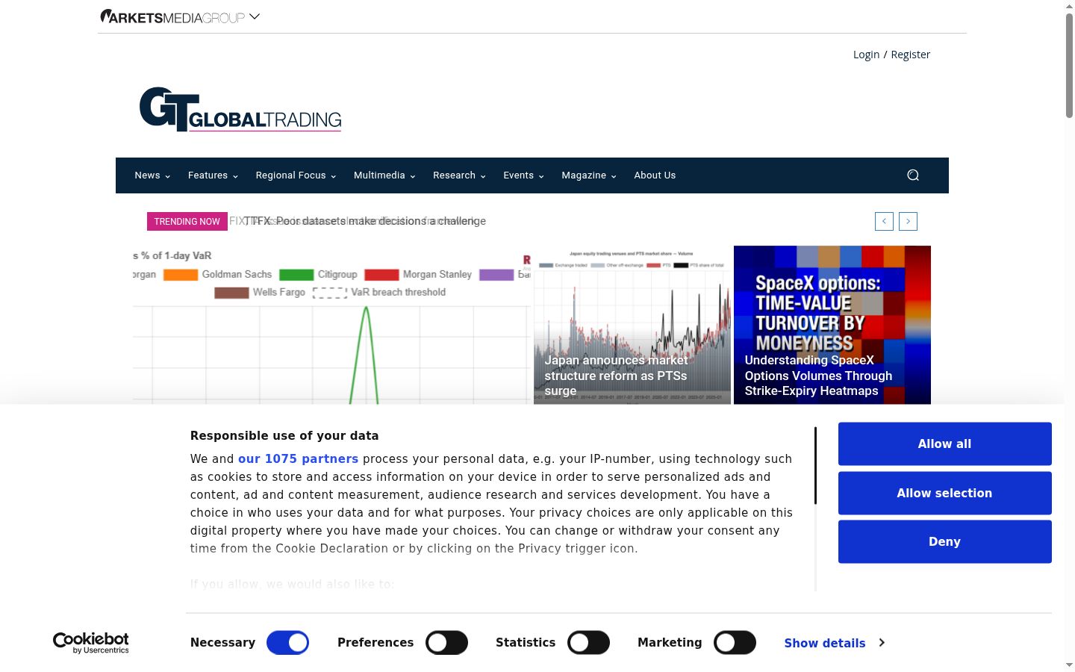Viewport: 1075px width, 672px height.
Task: Click the Markets Media Group logo
Action: click(172, 16)
